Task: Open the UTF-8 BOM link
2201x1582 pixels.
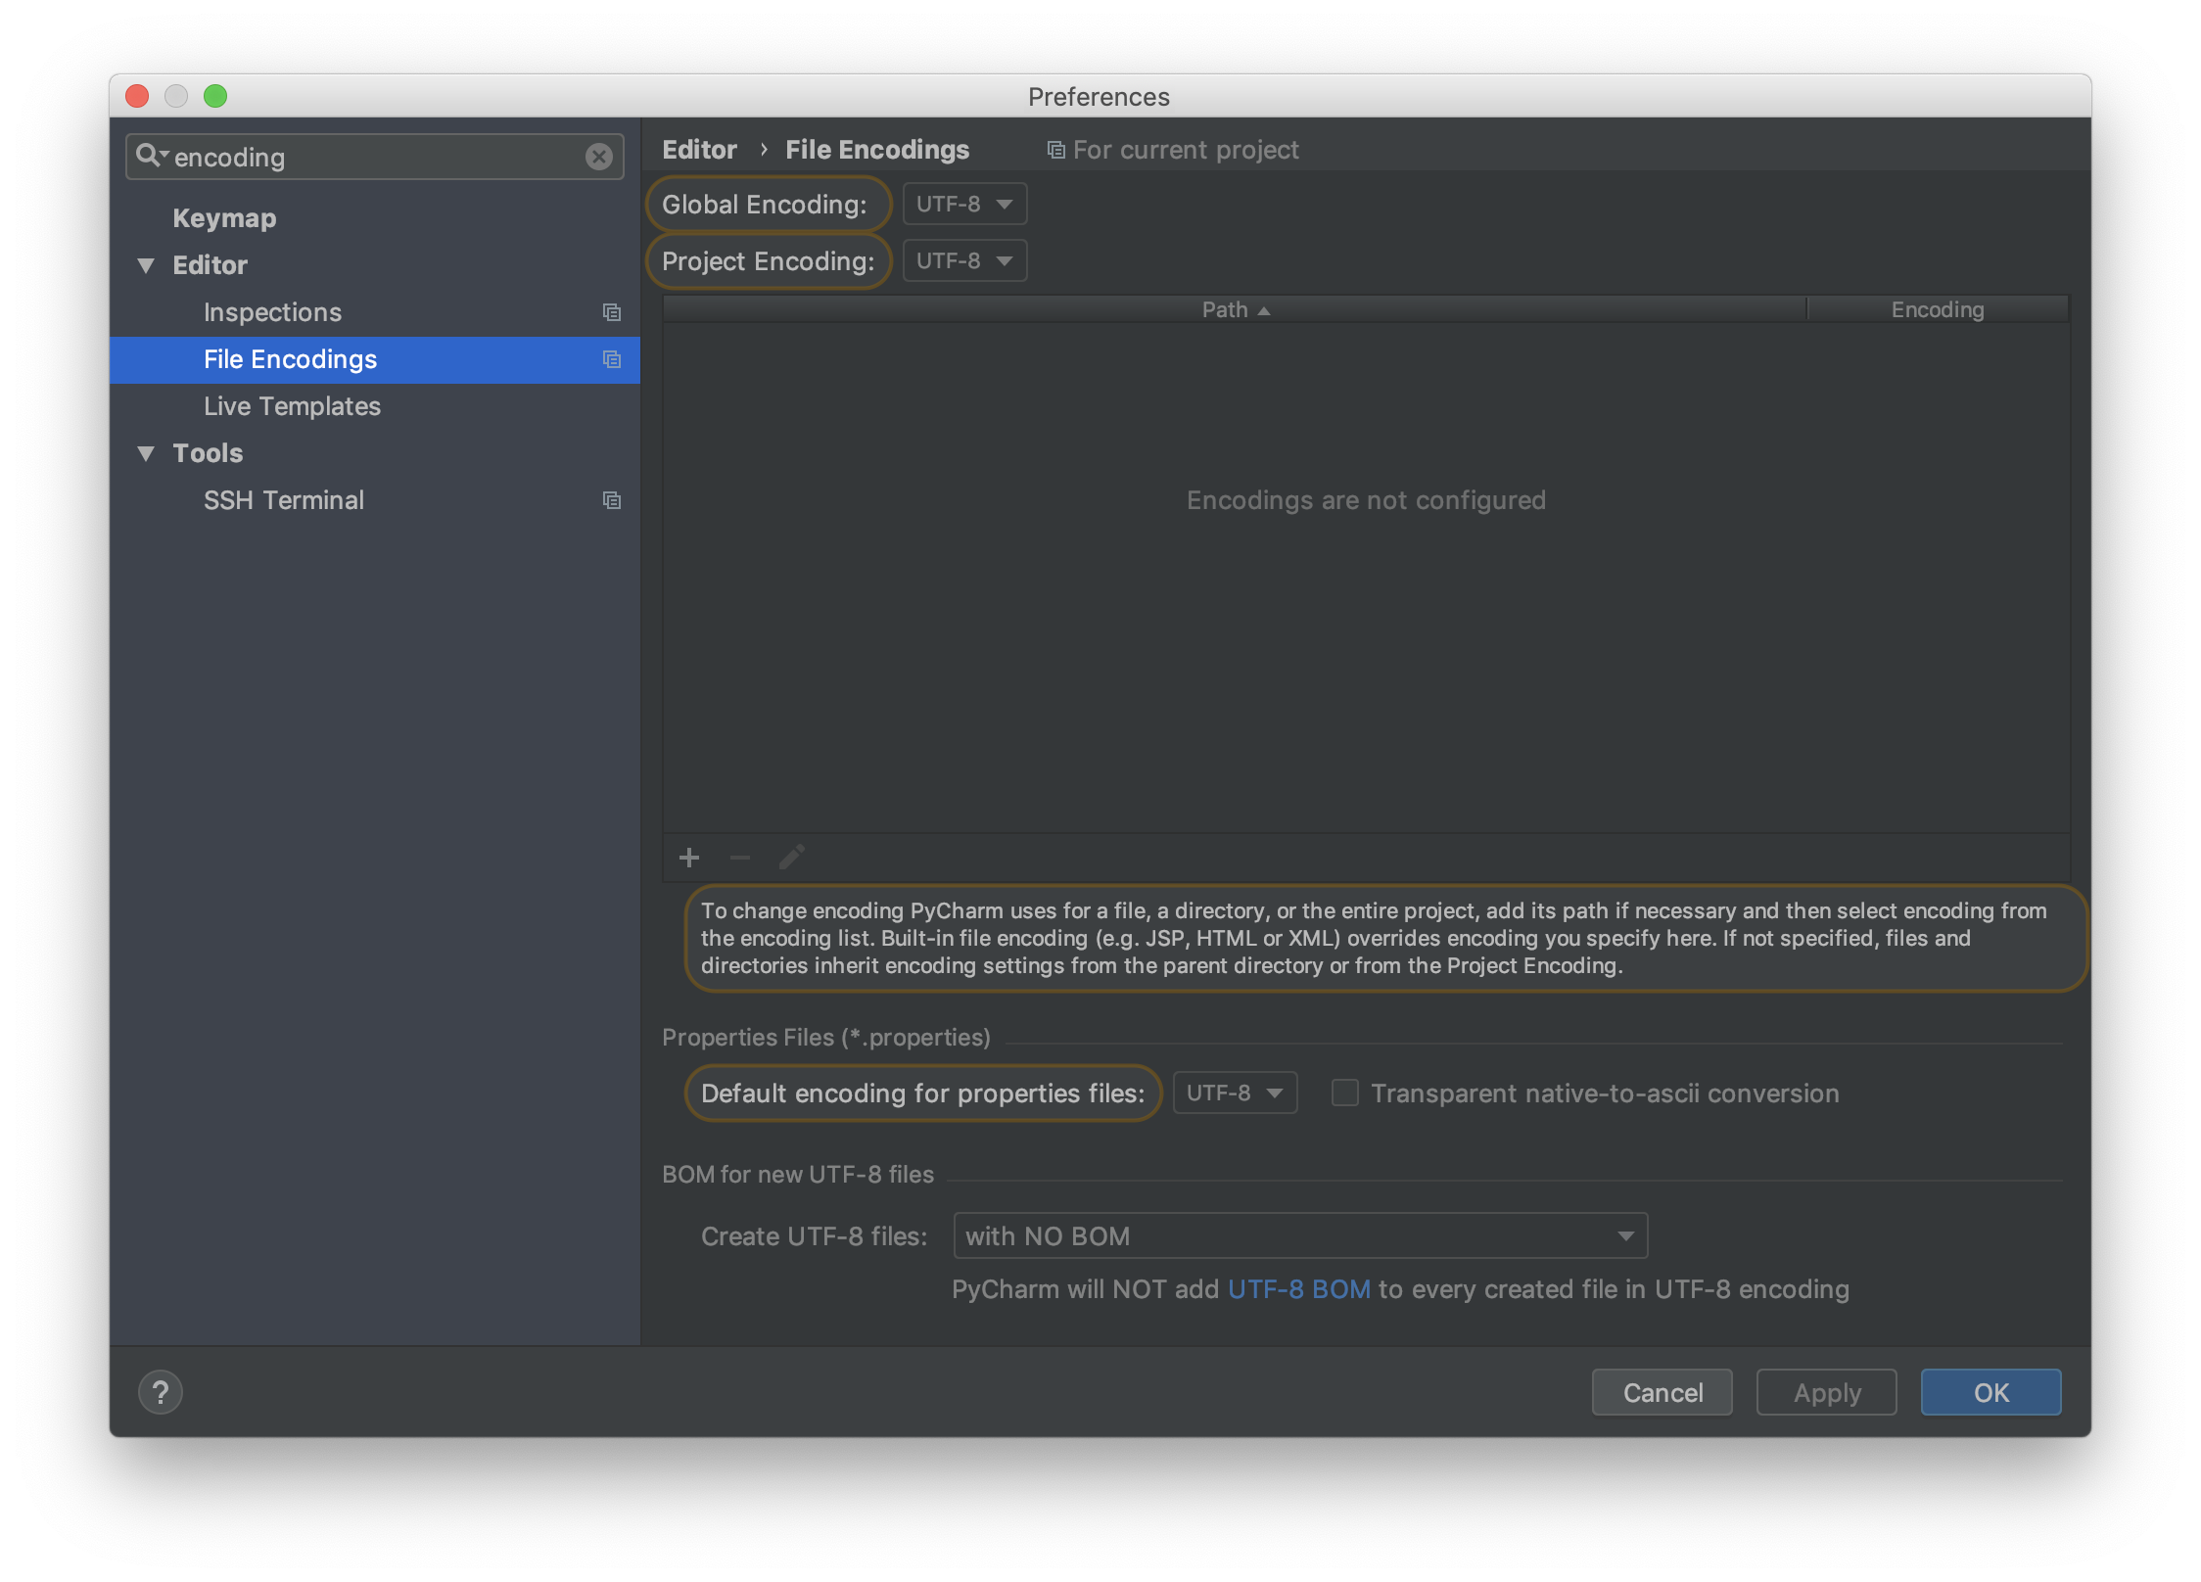Action: (x=1298, y=1289)
